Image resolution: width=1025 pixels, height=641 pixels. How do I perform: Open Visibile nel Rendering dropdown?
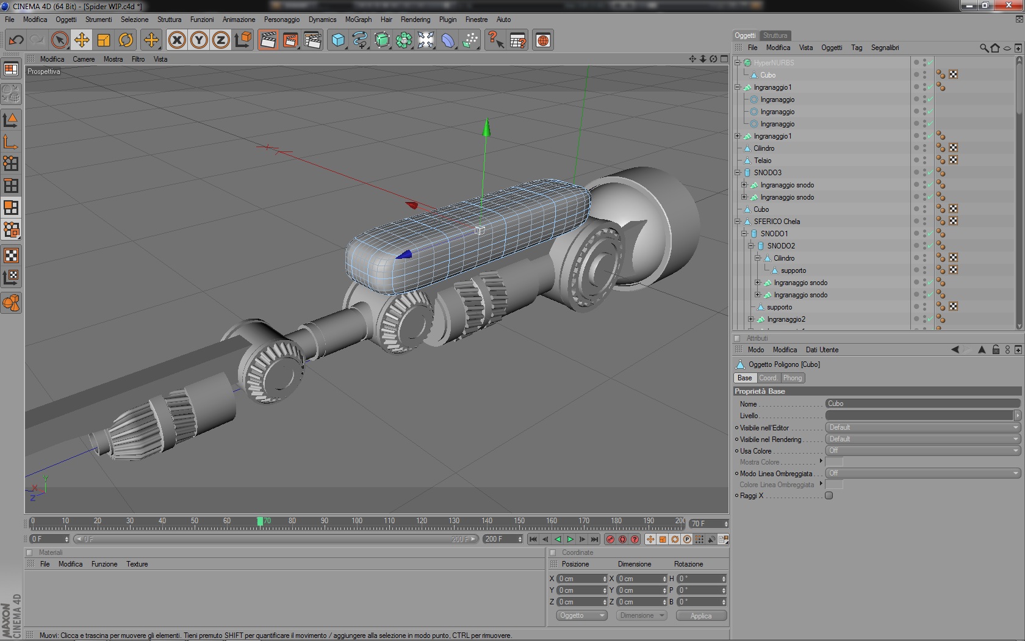pyautogui.click(x=923, y=439)
